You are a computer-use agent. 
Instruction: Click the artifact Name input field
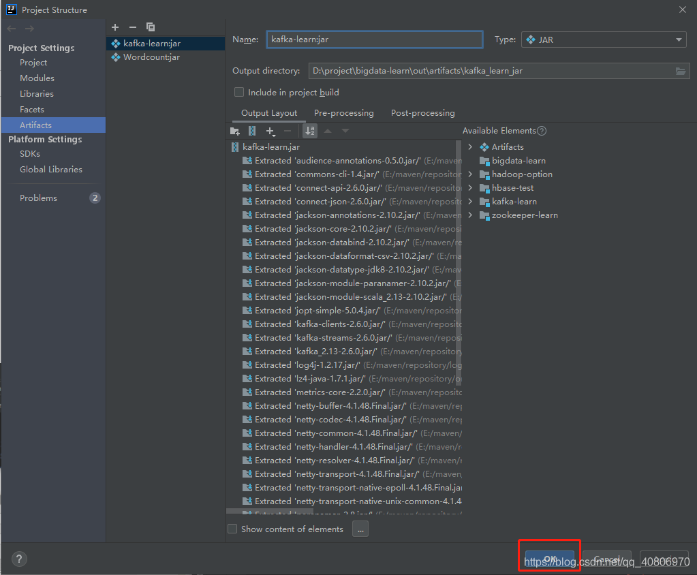tap(374, 40)
